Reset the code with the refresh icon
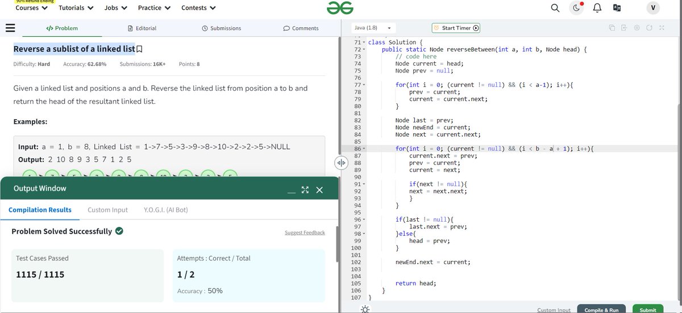Image resolution: width=682 pixels, height=313 pixels. (649, 28)
